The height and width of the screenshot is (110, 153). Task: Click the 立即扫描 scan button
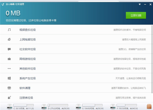[x=136, y=15]
